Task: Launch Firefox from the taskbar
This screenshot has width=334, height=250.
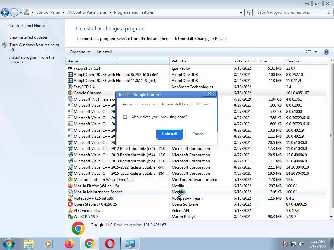Action: pos(69,243)
